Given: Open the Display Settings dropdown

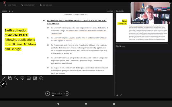Looking at the screenshot, I should [28, 5].
